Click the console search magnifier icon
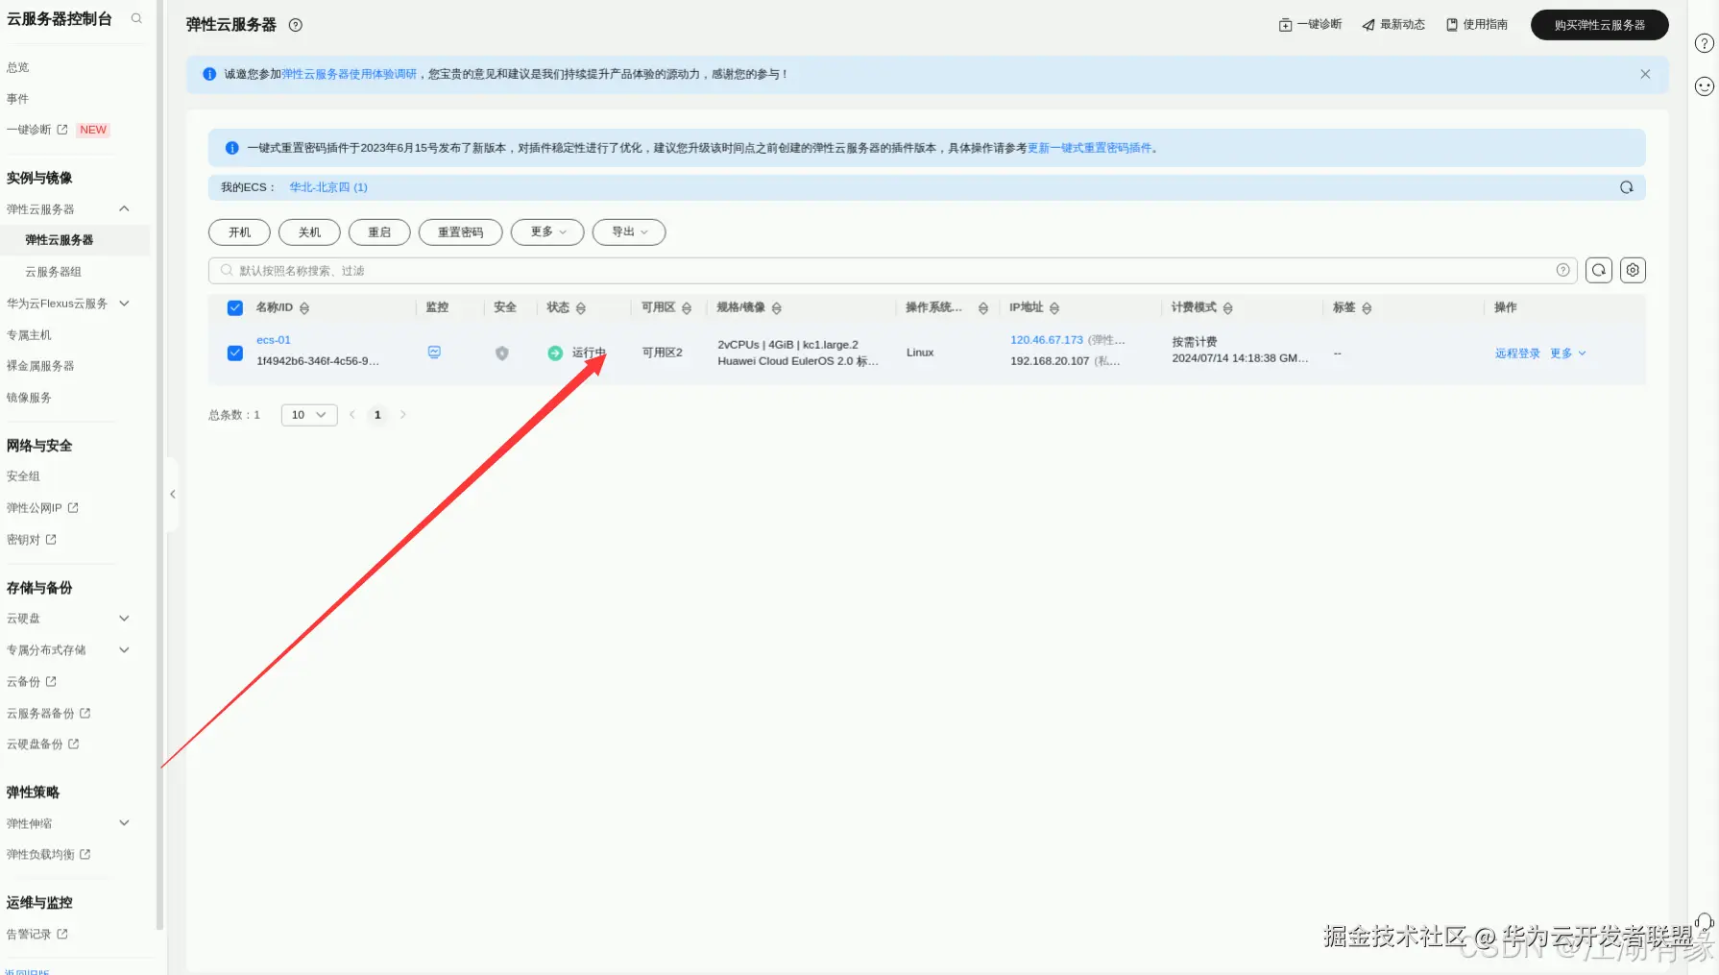Screen dimensions: 1719x975 click(x=136, y=18)
